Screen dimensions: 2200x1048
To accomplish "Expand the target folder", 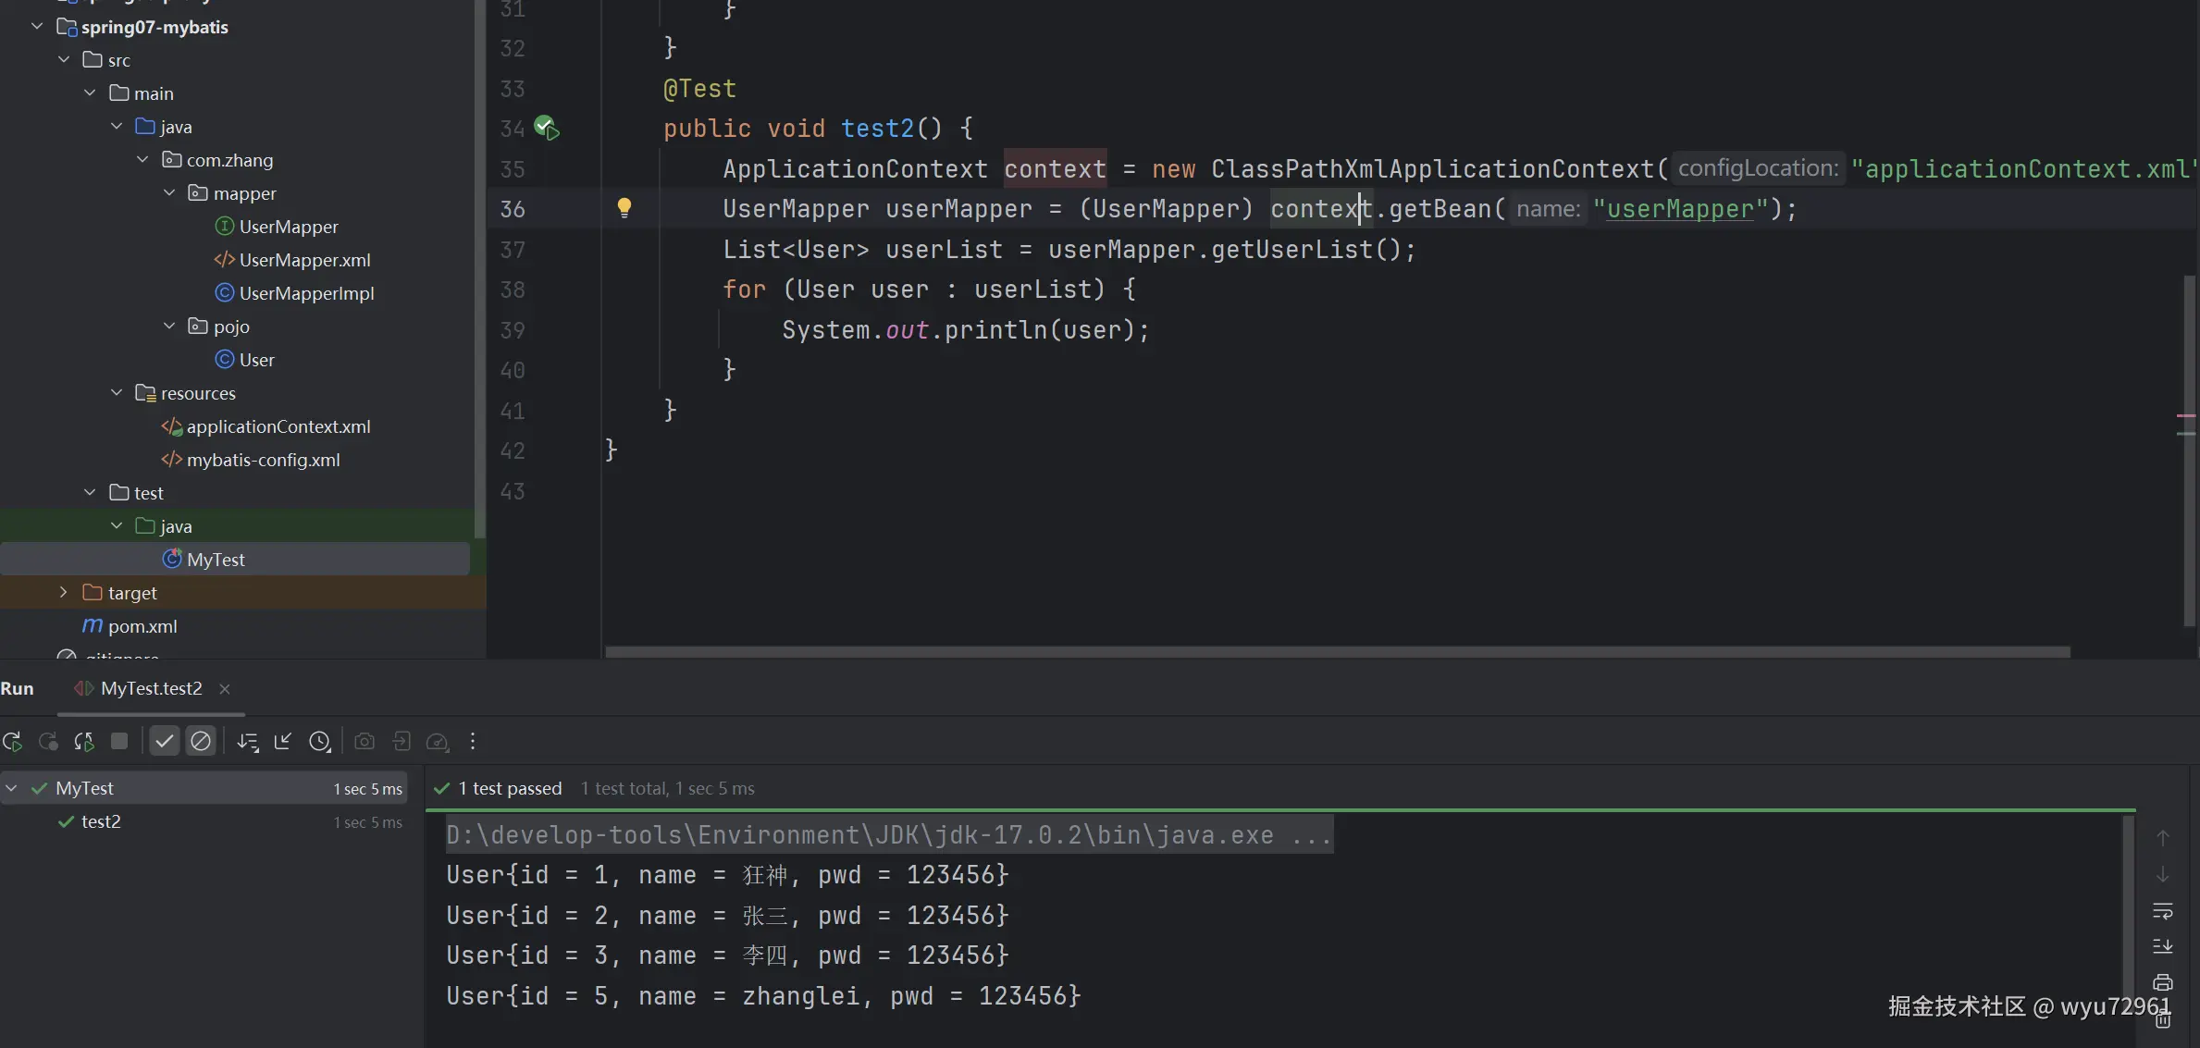I will point(63,593).
